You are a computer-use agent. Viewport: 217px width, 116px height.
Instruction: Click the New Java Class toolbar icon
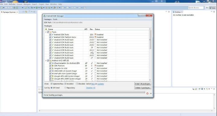coord(49,8)
